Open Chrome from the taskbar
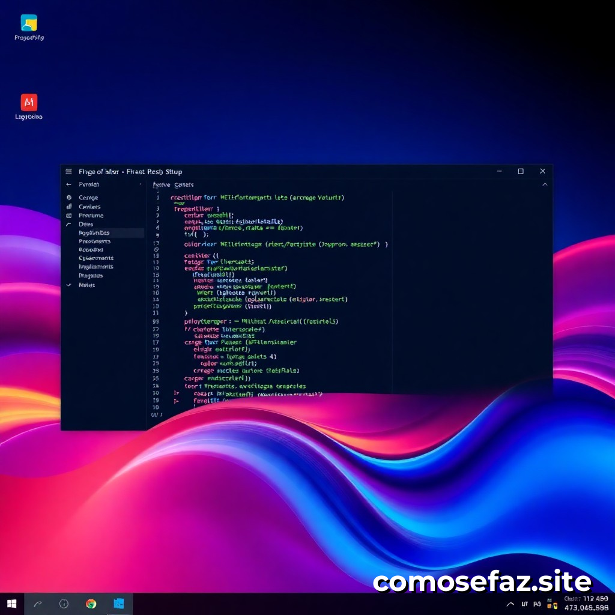Viewport: 615px width, 615px height. tap(91, 604)
